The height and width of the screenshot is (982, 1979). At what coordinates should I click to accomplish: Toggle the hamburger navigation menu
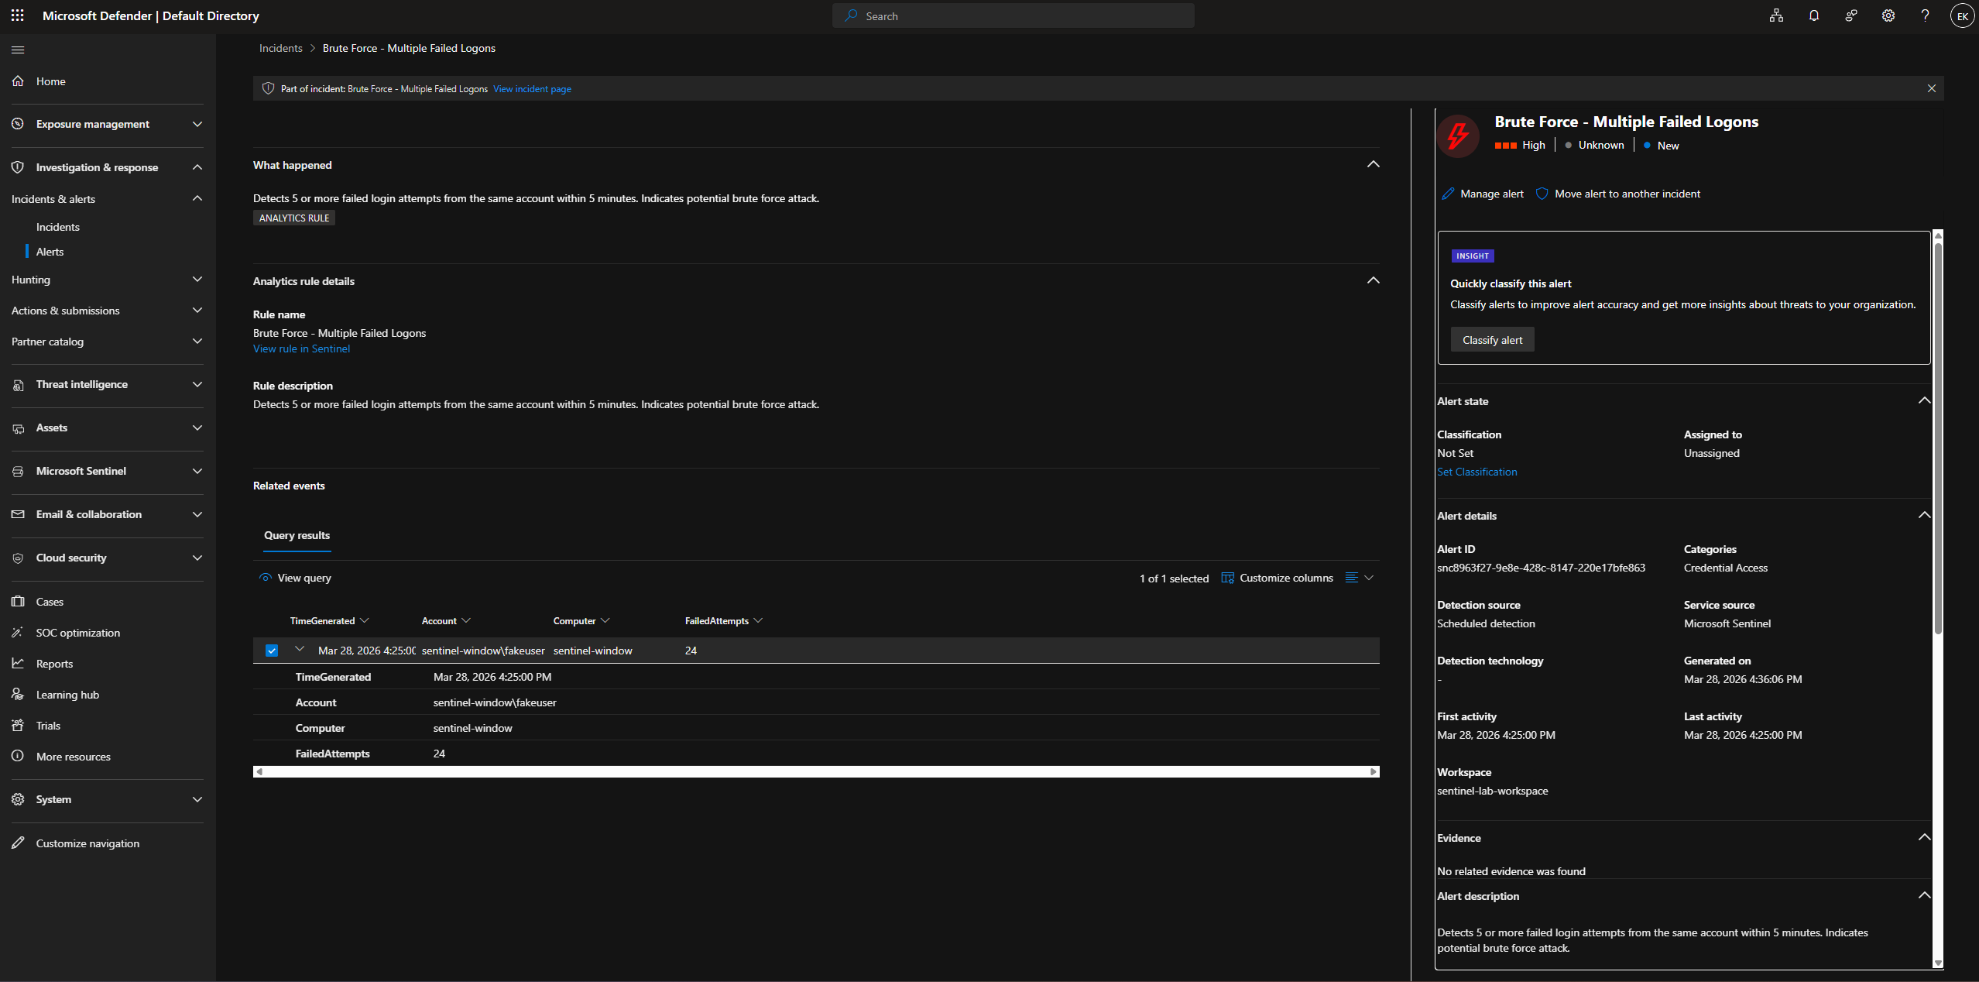[x=18, y=50]
